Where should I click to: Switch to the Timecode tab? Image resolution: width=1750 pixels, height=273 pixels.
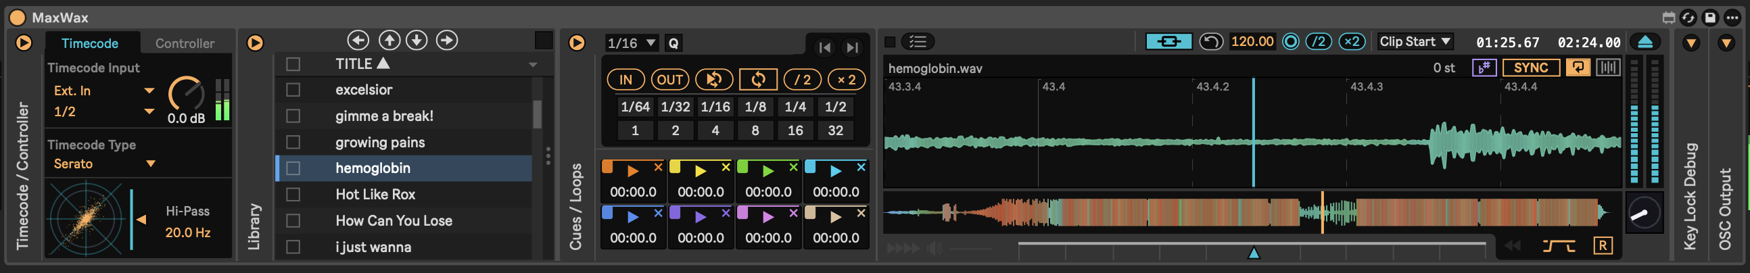tap(90, 43)
